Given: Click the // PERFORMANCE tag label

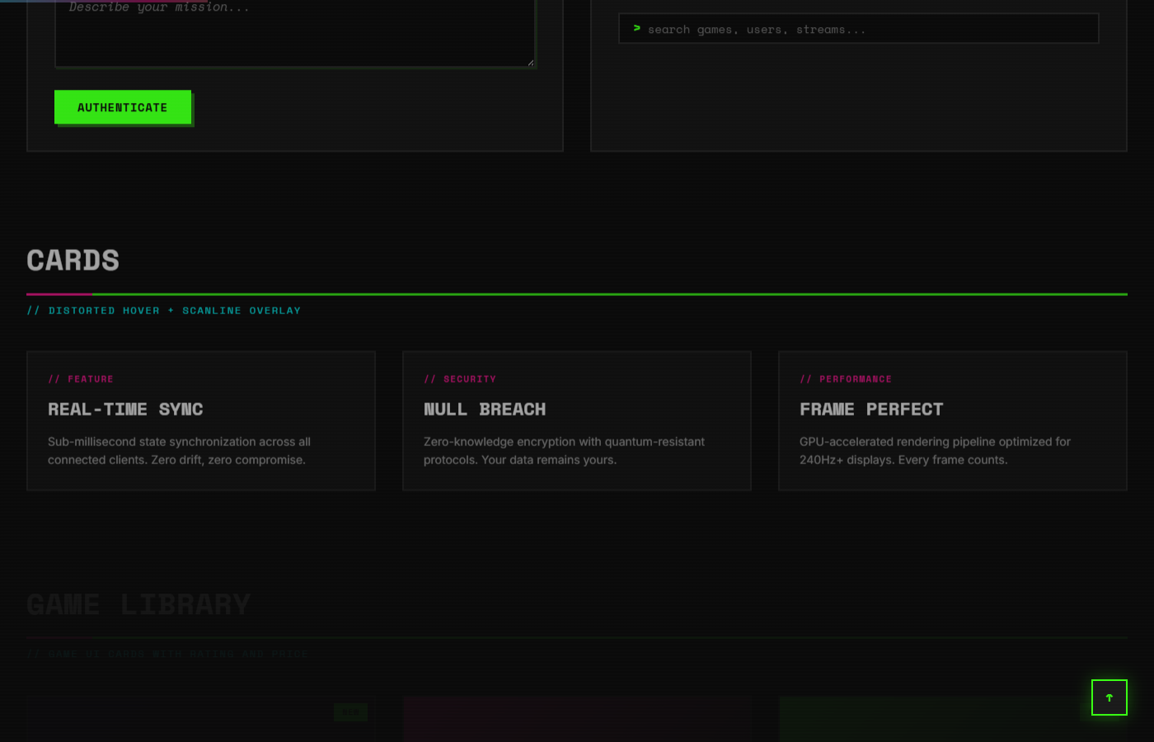Looking at the screenshot, I should (x=846, y=379).
